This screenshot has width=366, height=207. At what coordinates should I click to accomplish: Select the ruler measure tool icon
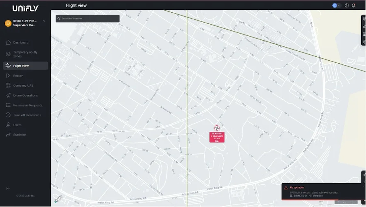click(364, 174)
